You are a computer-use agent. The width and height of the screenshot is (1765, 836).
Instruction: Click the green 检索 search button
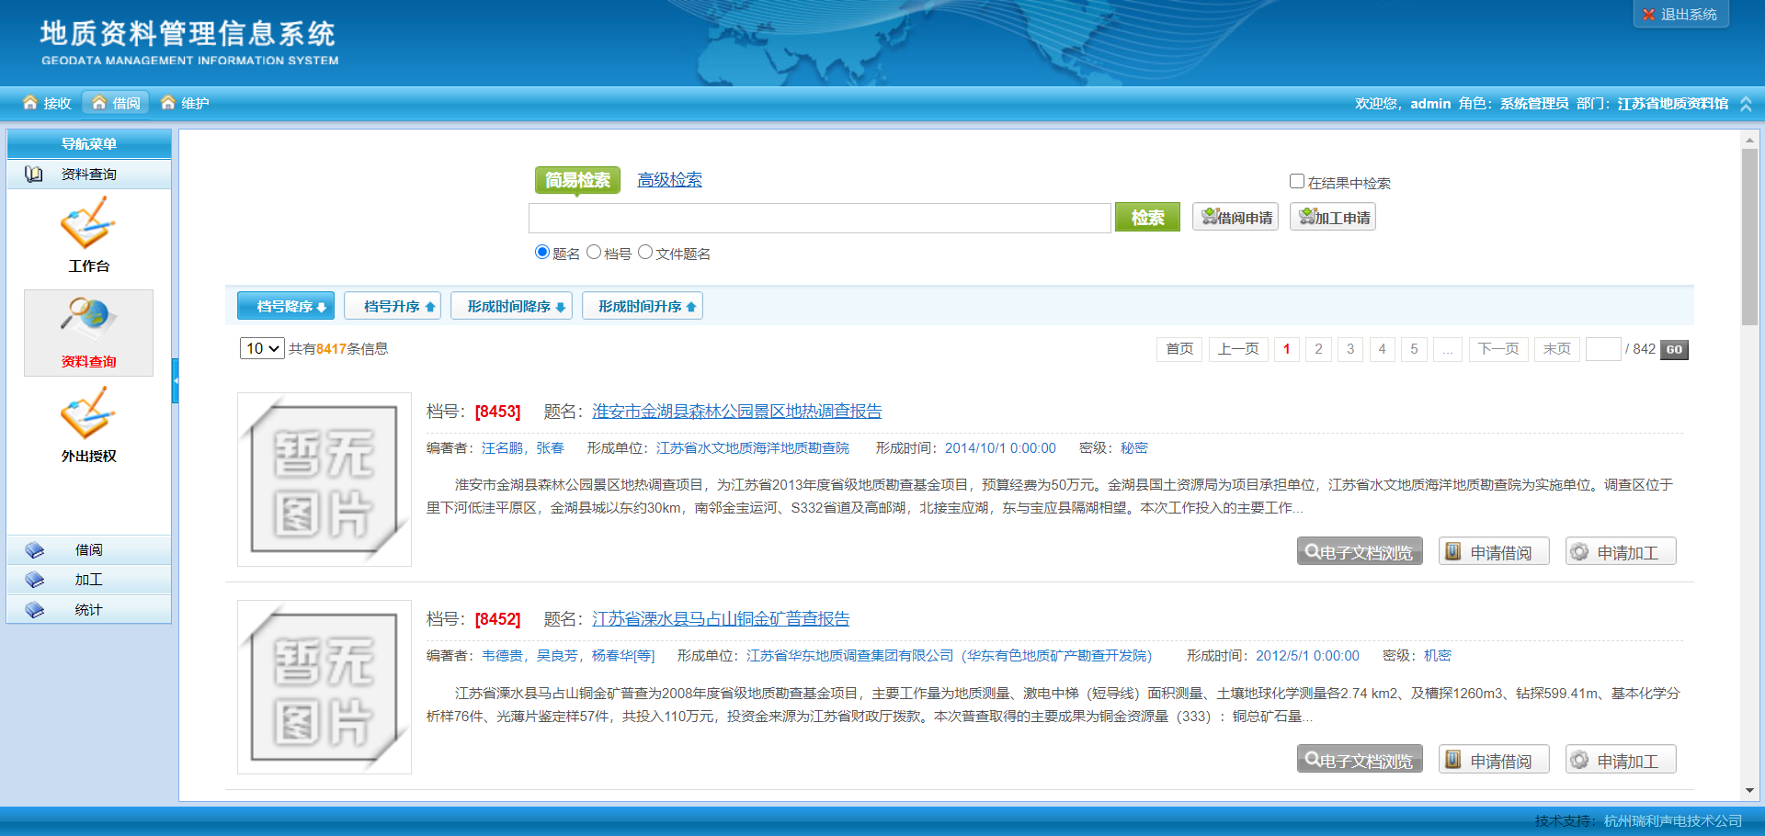[1147, 218]
